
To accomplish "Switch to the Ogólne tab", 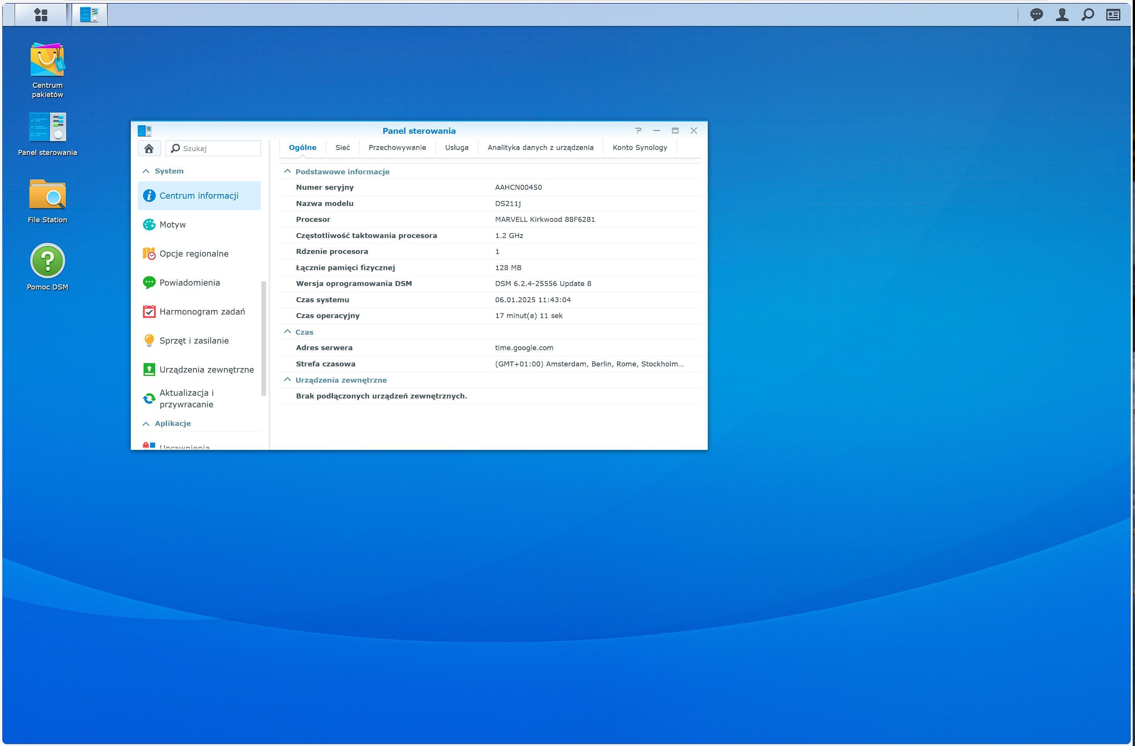I will [302, 148].
